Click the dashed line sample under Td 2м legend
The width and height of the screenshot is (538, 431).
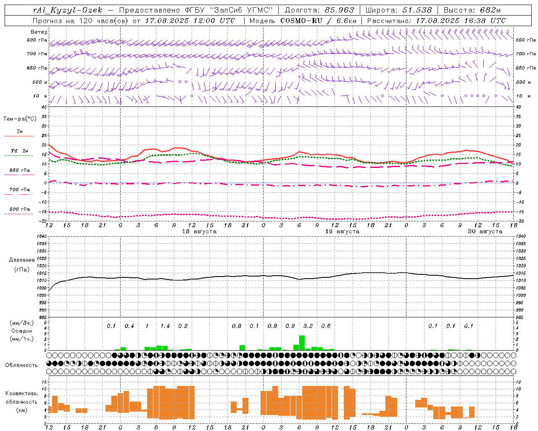(x=18, y=155)
